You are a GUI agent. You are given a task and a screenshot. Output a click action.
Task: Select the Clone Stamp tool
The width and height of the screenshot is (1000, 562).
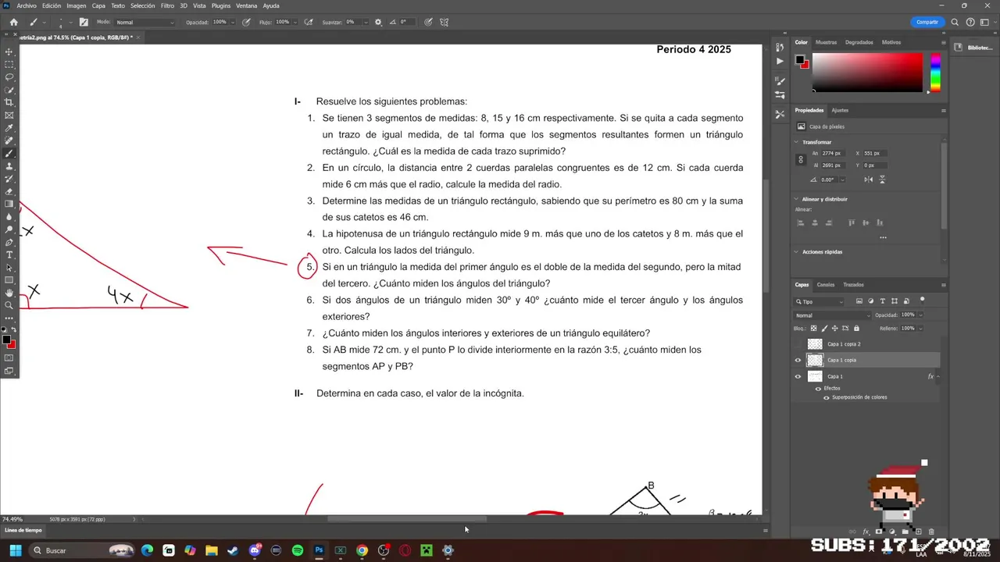(x=9, y=166)
